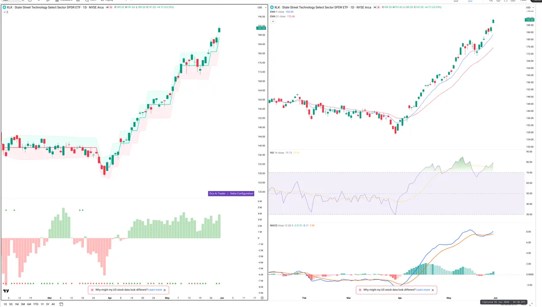The height and width of the screenshot is (307, 542).
Task: Select the 1M time range
Action: [17, 304]
